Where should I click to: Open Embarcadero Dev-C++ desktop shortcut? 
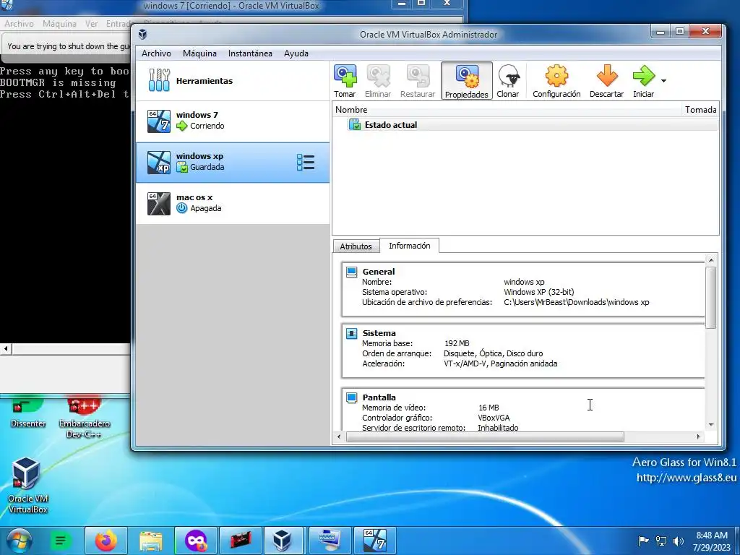point(84,416)
